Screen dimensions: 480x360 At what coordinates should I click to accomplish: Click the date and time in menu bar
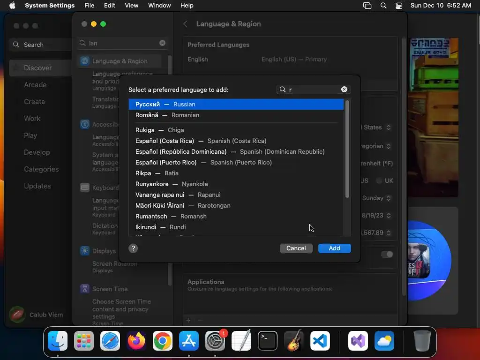(x=441, y=5)
